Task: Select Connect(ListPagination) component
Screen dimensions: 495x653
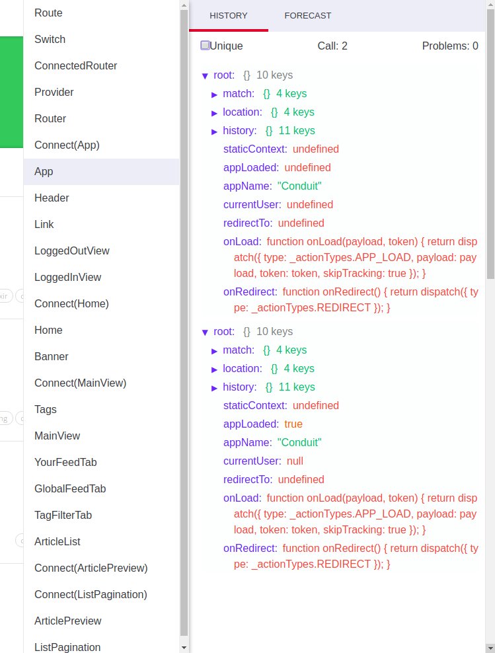Action: click(102, 595)
